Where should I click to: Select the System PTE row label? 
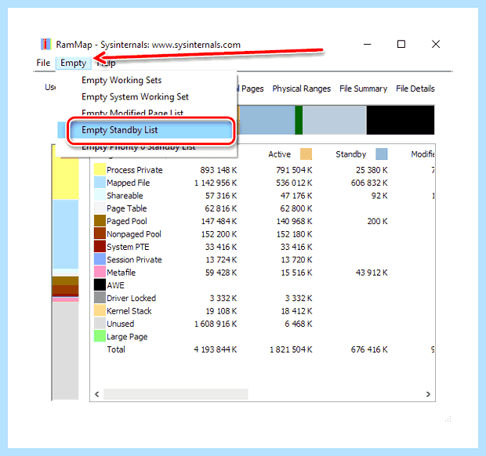pyautogui.click(x=128, y=247)
